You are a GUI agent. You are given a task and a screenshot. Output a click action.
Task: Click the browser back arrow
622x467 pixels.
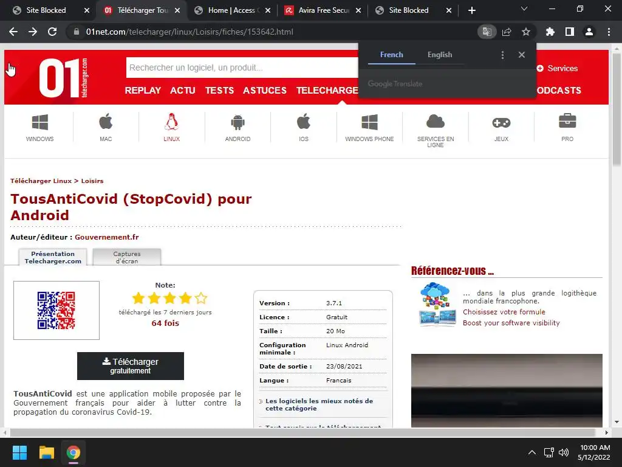[x=13, y=32]
